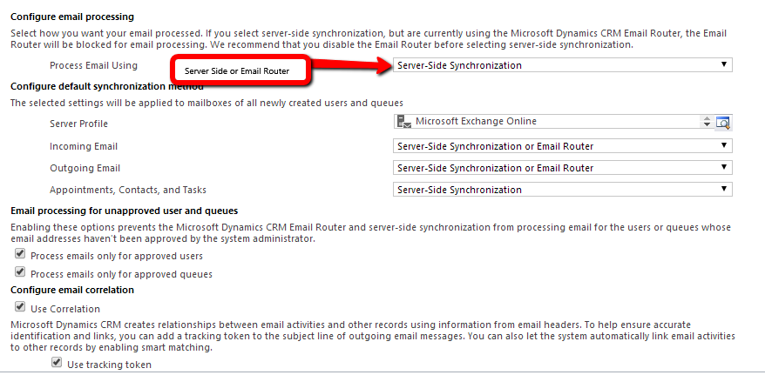Disable the Use Correlation checkbox
This screenshot has width=765, height=375.
(x=21, y=308)
